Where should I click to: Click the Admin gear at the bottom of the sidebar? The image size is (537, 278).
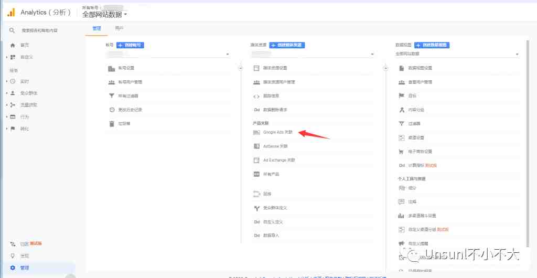tap(13, 268)
